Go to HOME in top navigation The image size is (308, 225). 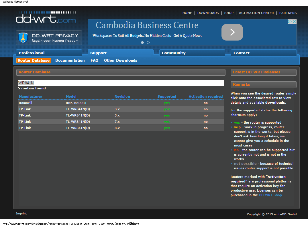coord(187,13)
